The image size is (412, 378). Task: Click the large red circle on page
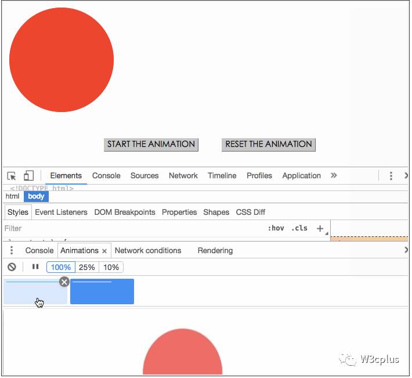(62, 60)
